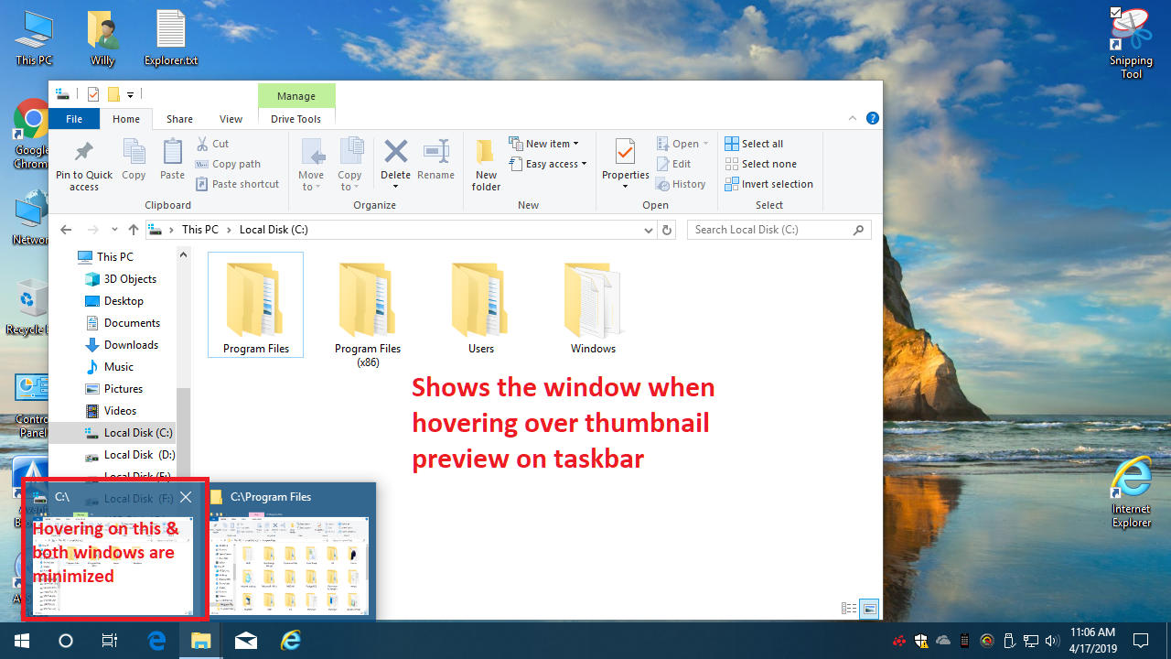Open the New item dropdown
1171x659 pixels.
tap(543, 144)
